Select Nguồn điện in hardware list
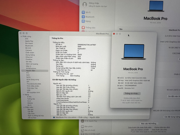Image resolution: width=180 pixels, height=135 pixels. click(35, 71)
